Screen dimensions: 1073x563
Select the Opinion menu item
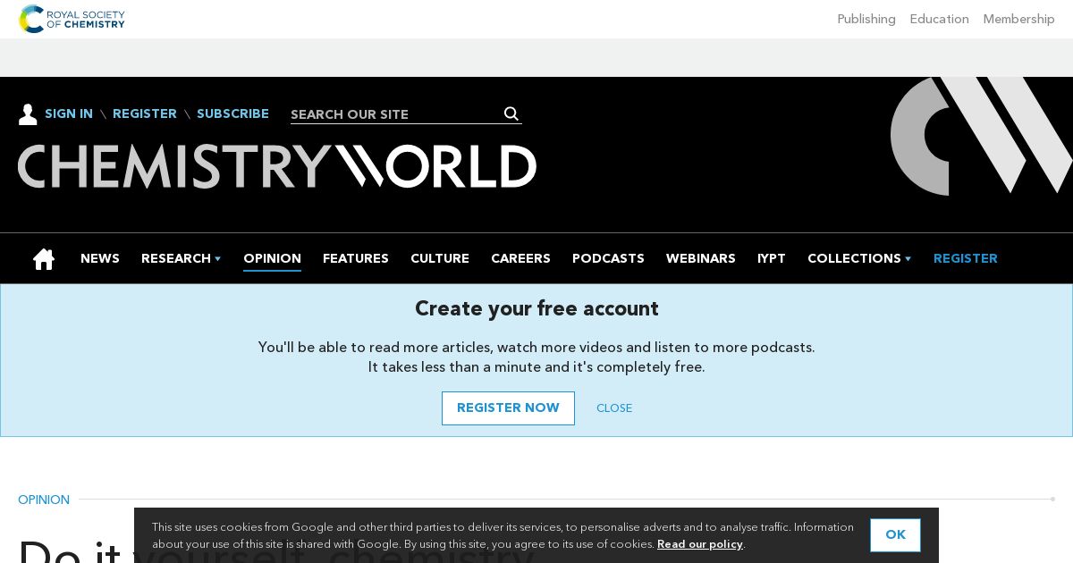[x=272, y=258]
